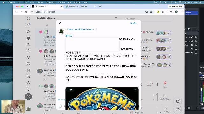This screenshot has height=114, width=204.
Task: Open the Chrome profile avatar
Action: 176,12
